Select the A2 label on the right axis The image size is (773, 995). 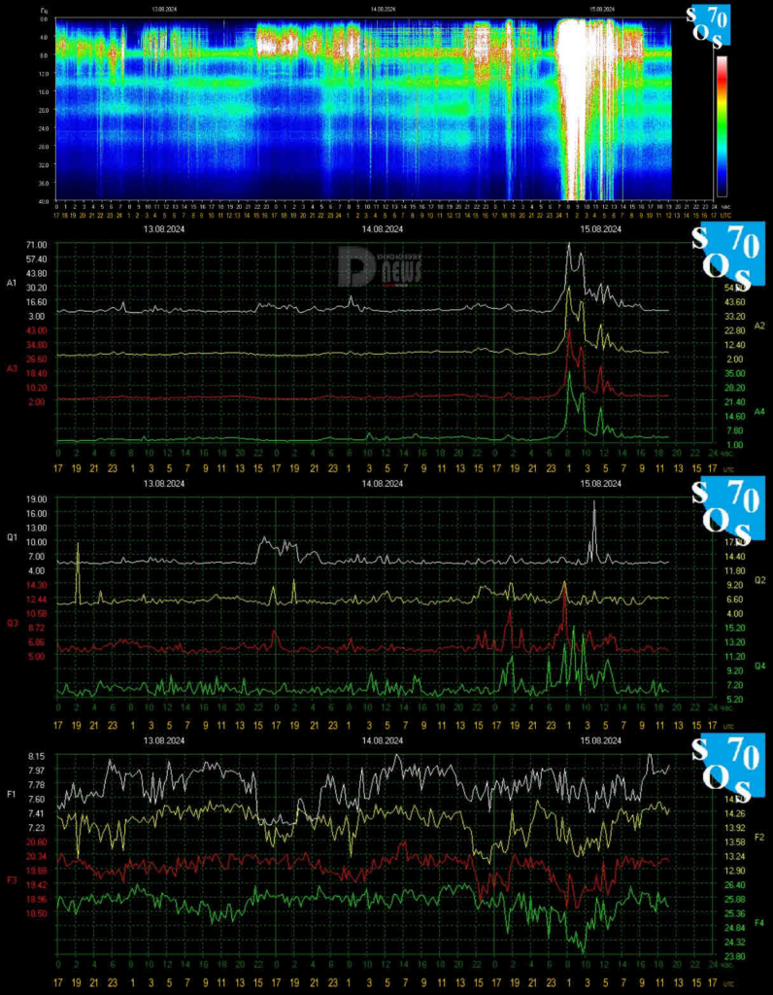(759, 325)
